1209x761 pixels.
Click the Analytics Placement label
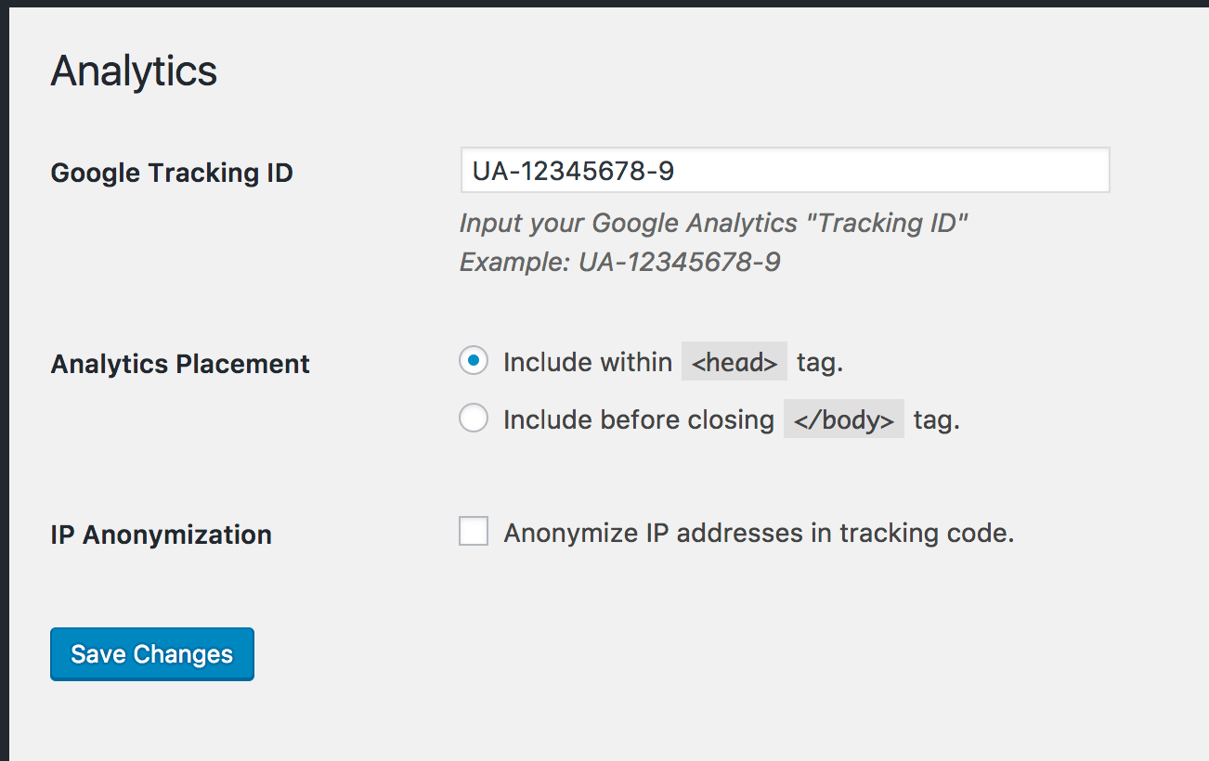[180, 364]
